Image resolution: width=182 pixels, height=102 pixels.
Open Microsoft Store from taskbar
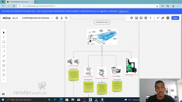pyautogui.click(x=67, y=100)
